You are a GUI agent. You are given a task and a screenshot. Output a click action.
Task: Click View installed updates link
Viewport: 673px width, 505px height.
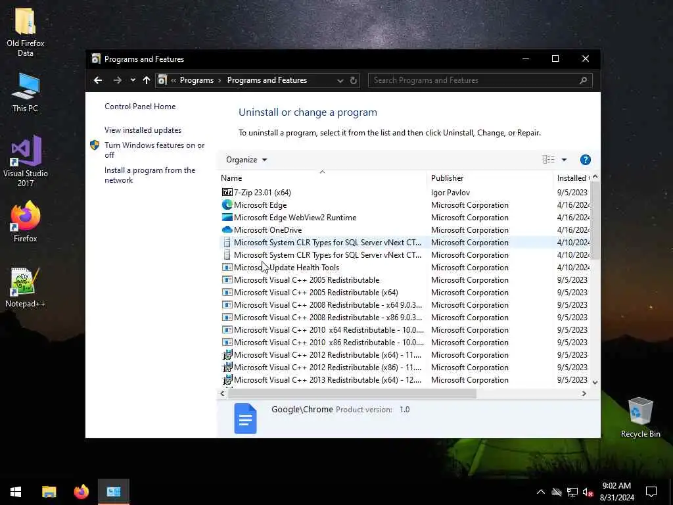tap(143, 130)
